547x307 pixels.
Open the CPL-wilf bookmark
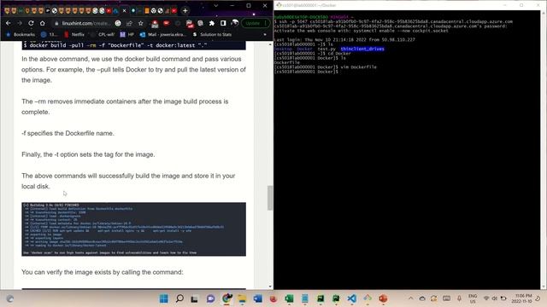pos(103,34)
